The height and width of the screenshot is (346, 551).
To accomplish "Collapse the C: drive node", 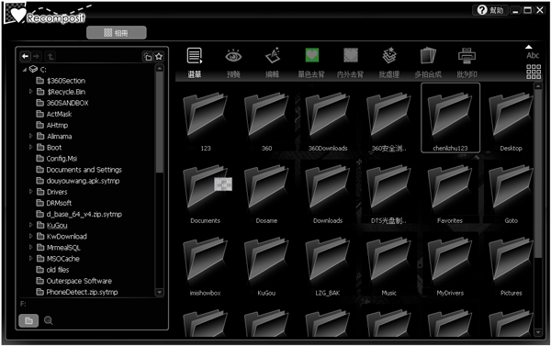I will (x=25, y=70).
